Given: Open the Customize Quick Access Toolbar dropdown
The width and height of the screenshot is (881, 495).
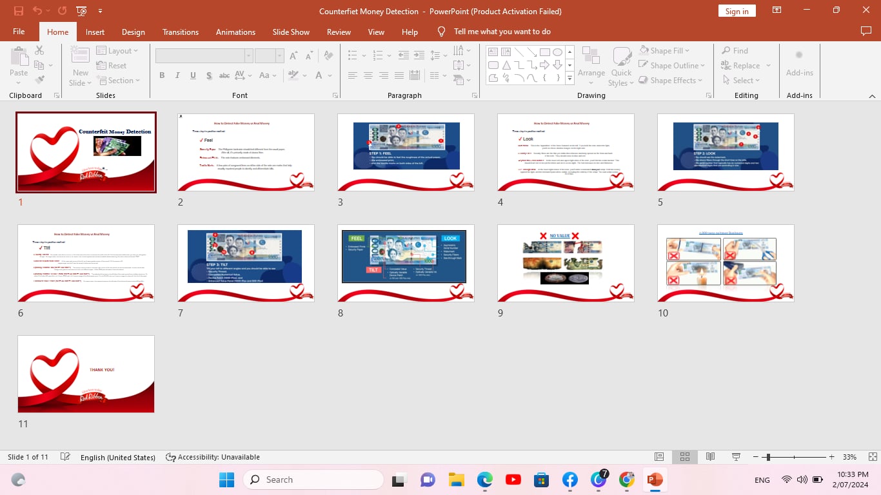Looking at the screenshot, I should pos(100,11).
